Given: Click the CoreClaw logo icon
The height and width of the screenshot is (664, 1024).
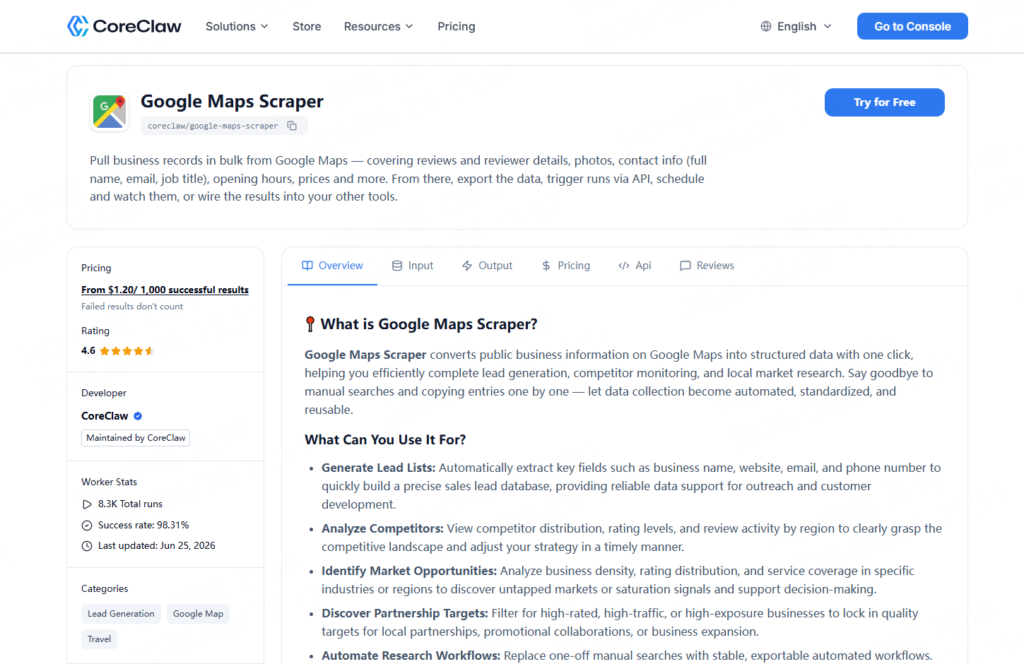Looking at the screenshot, I should [78, 26].
